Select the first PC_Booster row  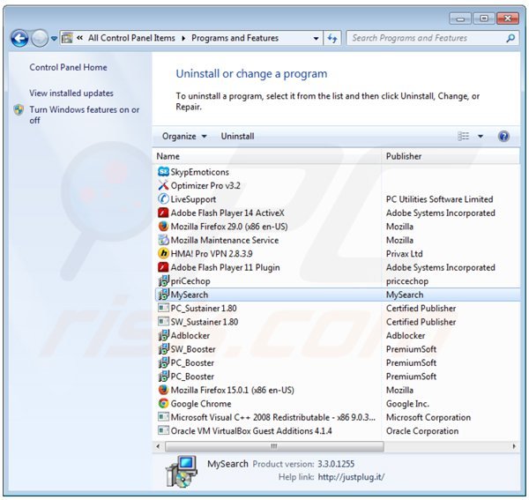pos(338,362)
